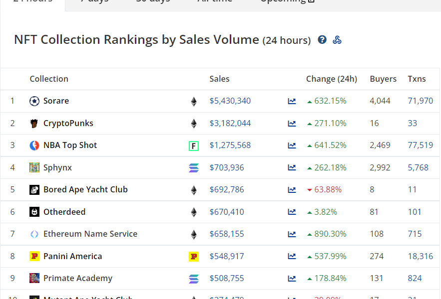441x299 pixels.
Task: Open the 5,768 transactions count
Action: click(x=418, y=167)
